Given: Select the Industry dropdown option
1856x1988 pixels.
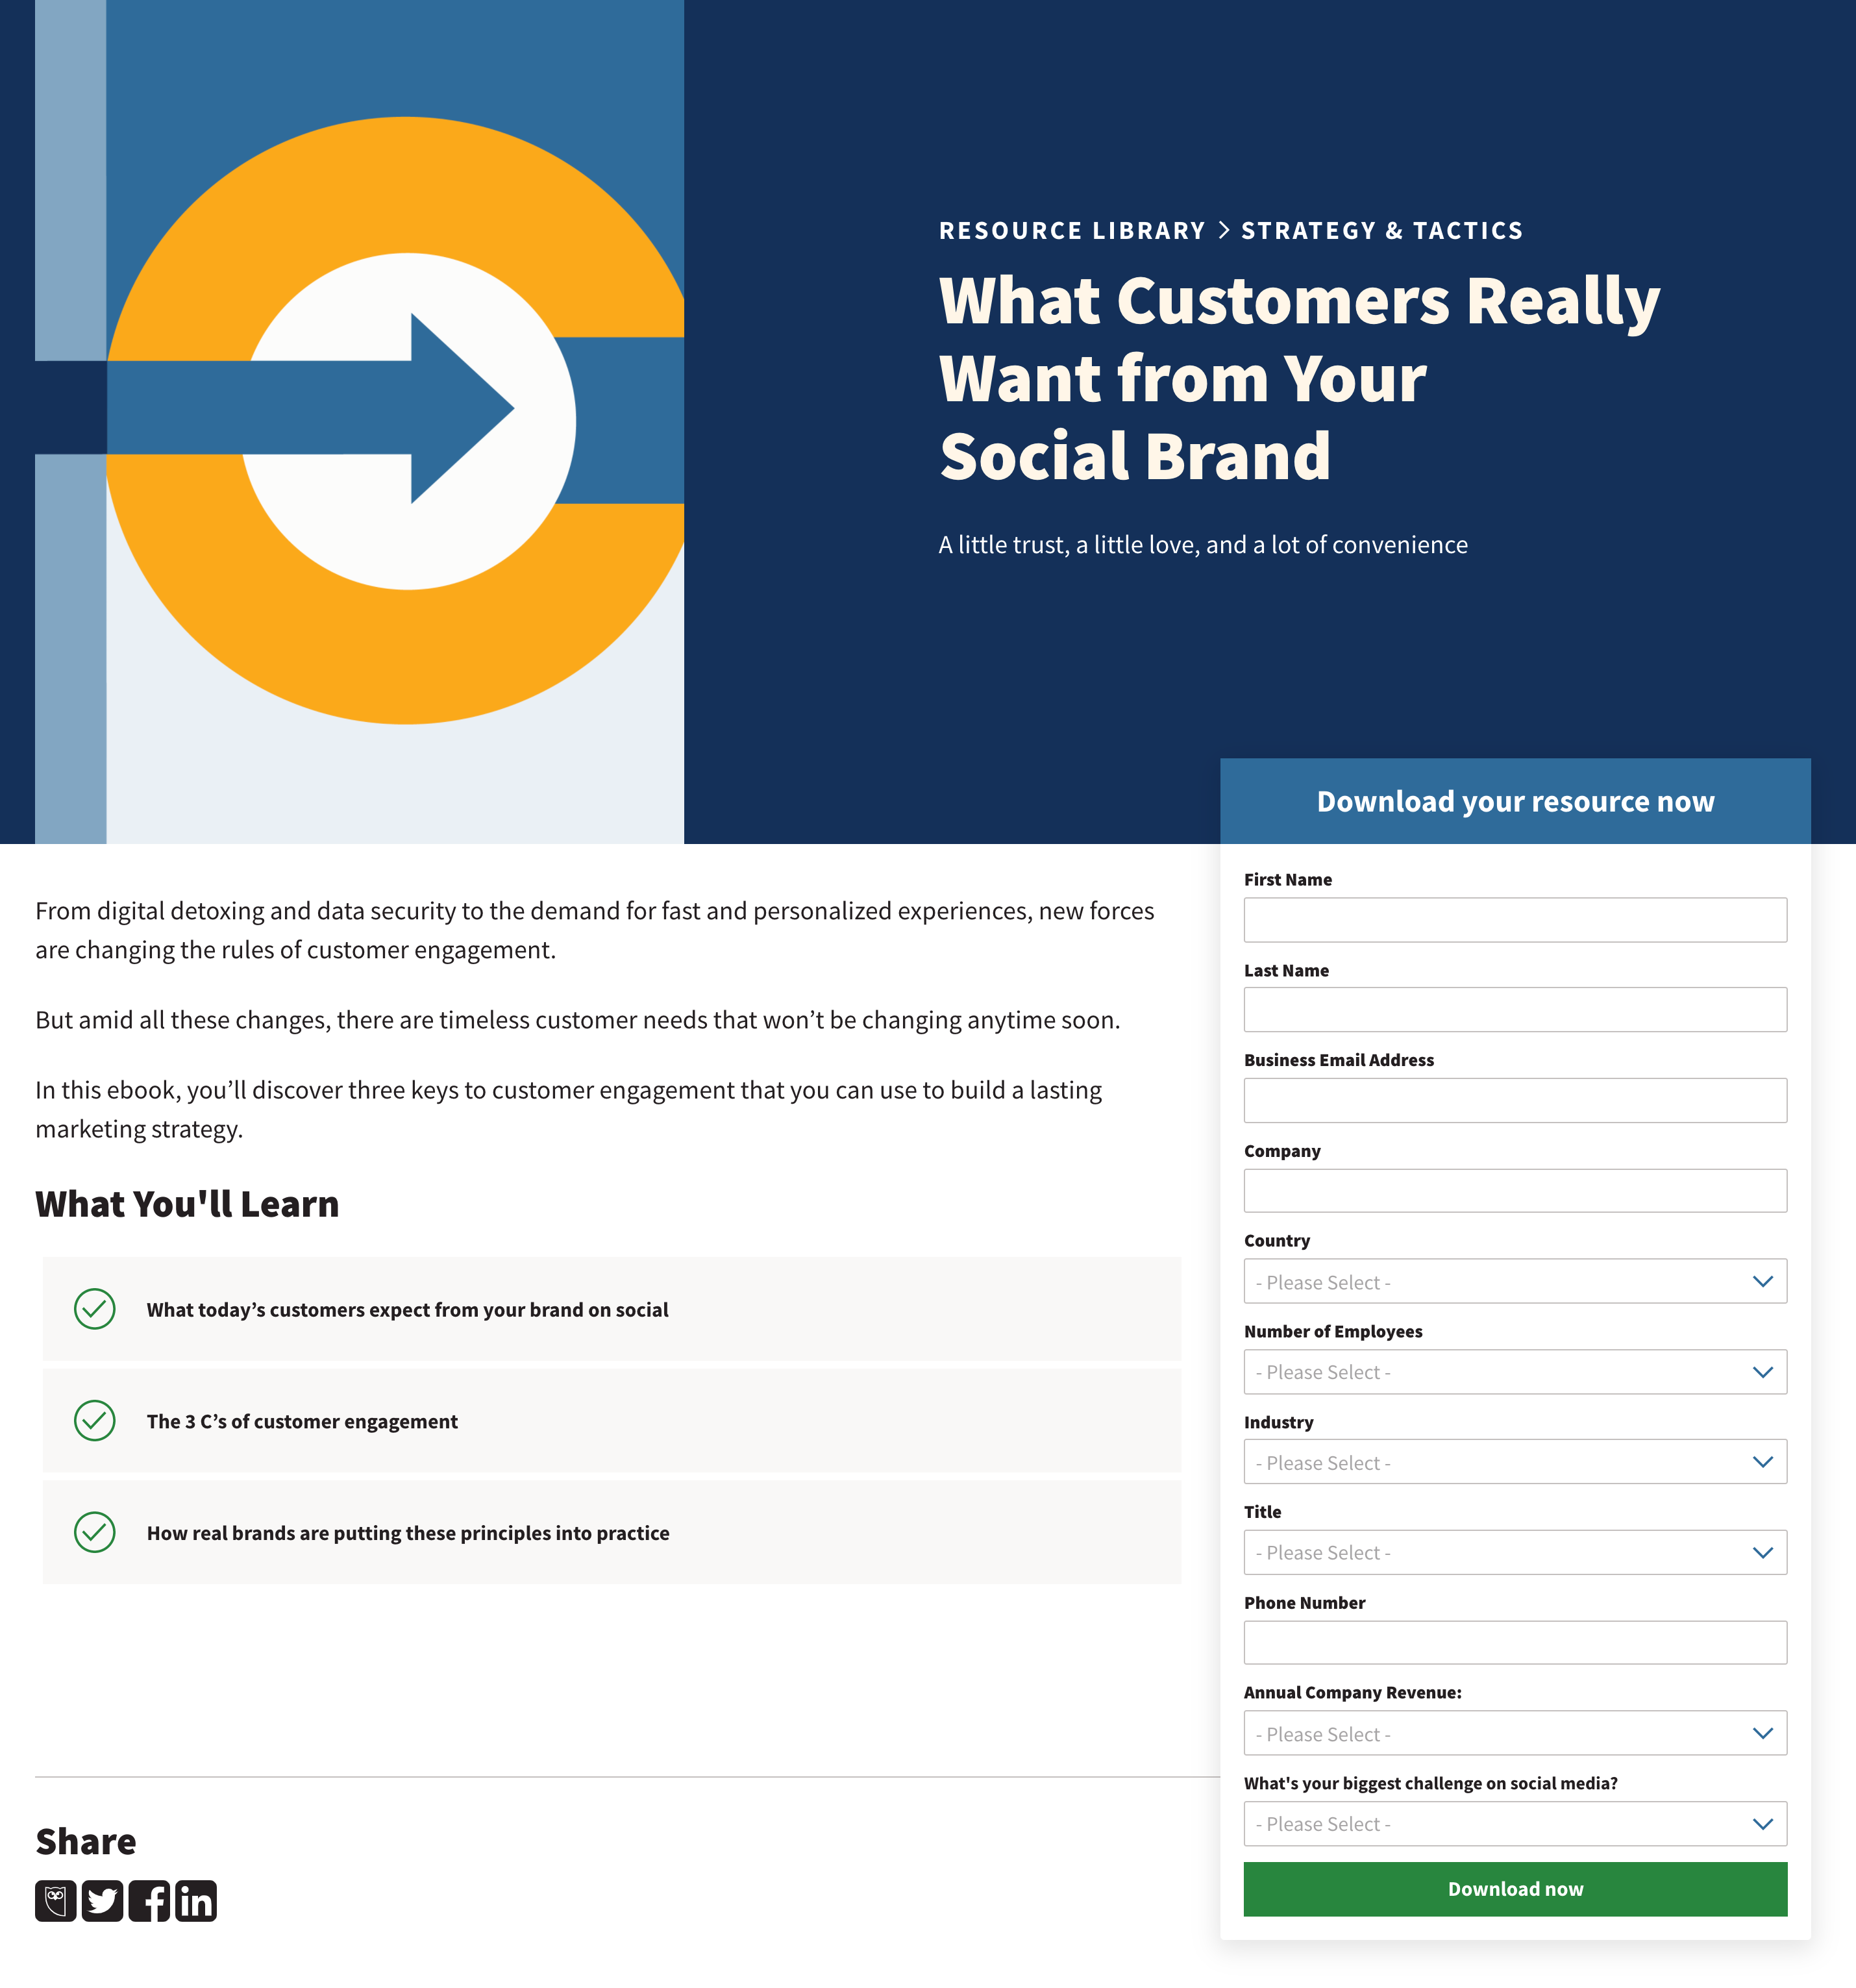Looking at the screenshot, I should click(1514, 1461).
